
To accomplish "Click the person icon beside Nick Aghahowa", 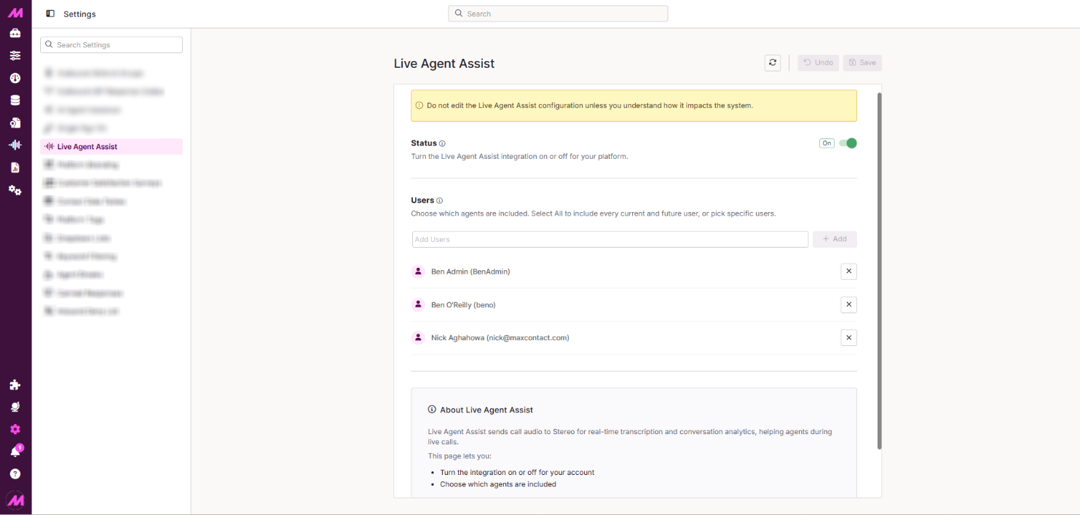I will tap(418, 337).
